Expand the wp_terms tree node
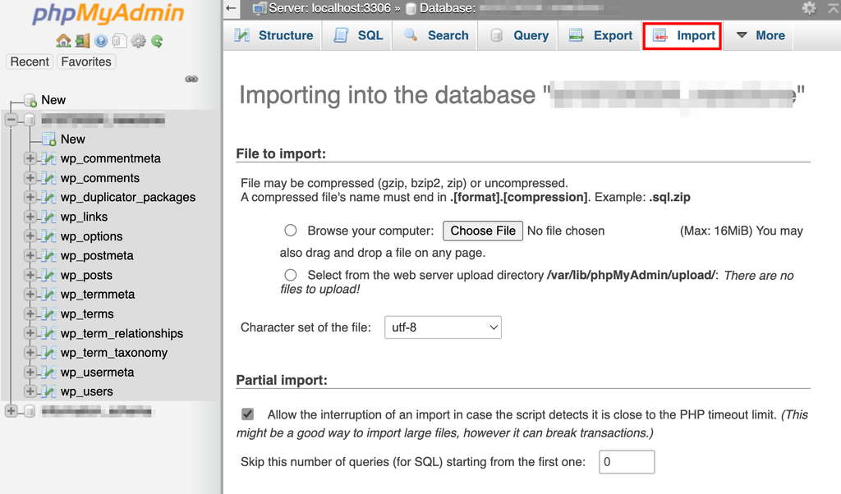 tap(30, 314)
